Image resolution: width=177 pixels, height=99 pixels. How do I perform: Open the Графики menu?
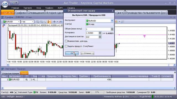(x=49, y=8)
